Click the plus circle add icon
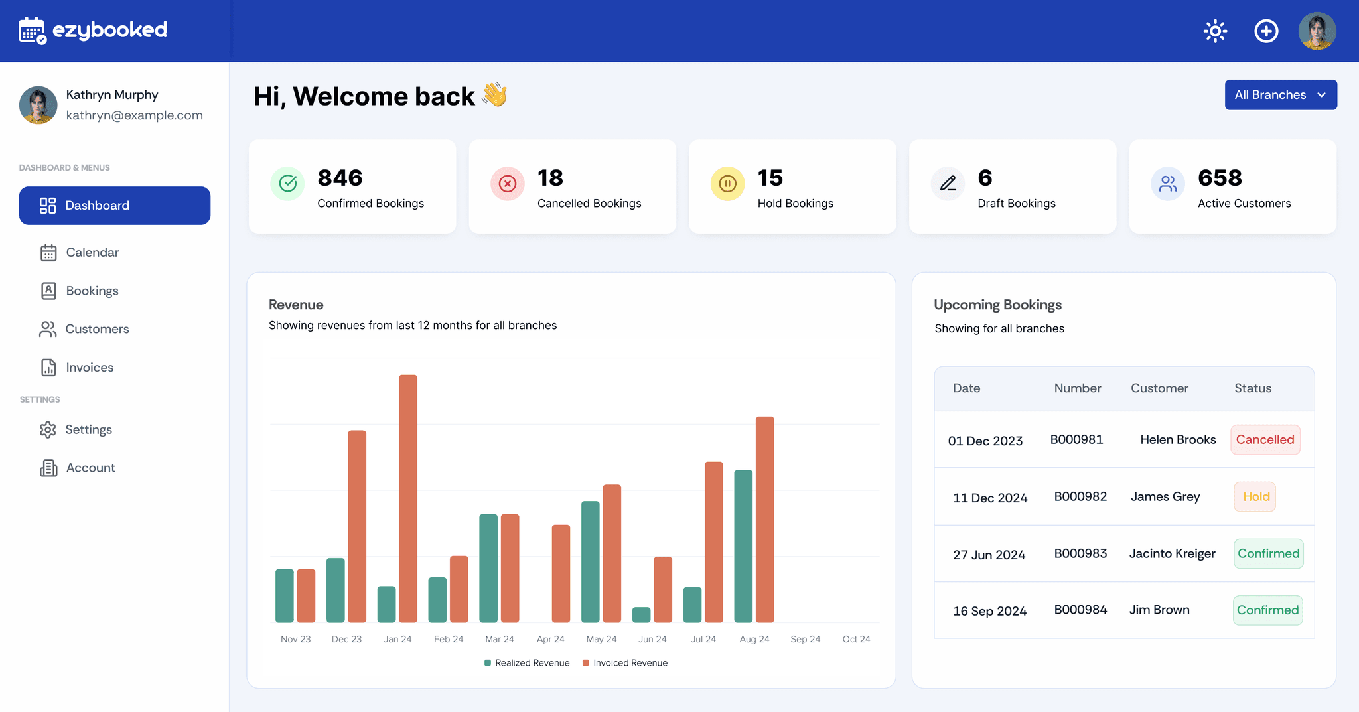The image size is (1359, 712). 1265,31
